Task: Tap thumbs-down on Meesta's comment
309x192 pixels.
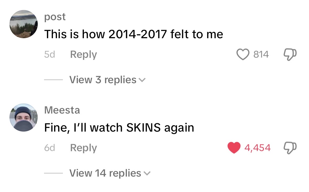Action: tap(290, 148)
